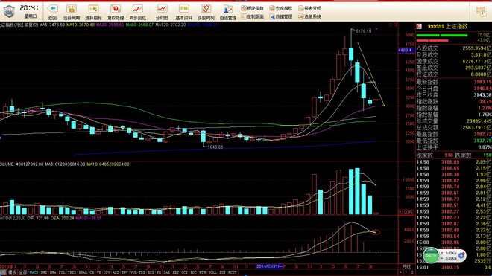Click the red G icon beside 999999
Screen dimensions: 492x276
(x=419, y=26)
